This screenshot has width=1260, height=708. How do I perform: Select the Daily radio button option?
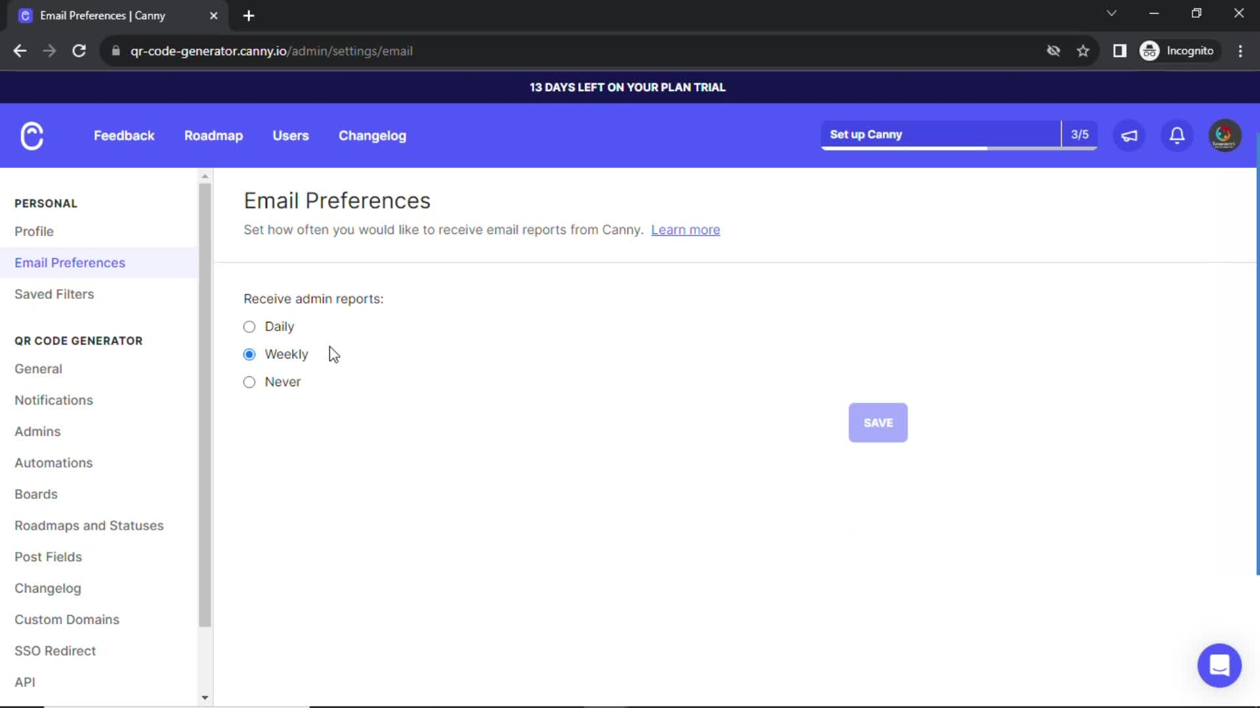click(x=249, y=326)
